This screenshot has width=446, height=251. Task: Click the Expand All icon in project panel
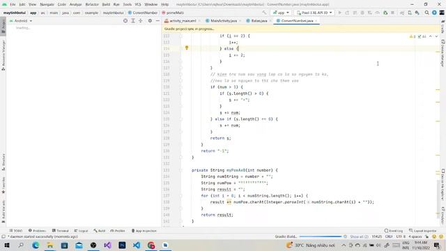point(133,21)
